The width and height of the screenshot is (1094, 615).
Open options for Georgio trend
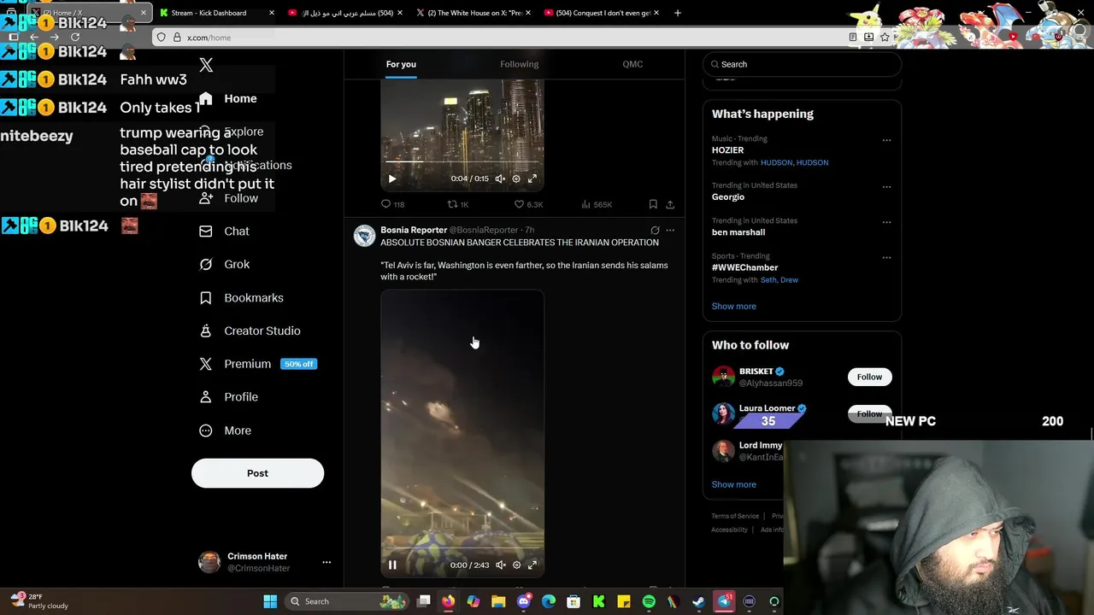886,186
